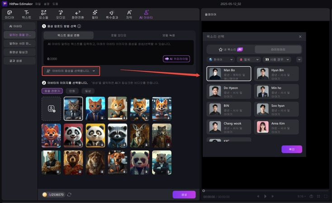Play the player preview
Image resolution: width=332 pixels, height=203 pixels.
click(x=265, y=196)
